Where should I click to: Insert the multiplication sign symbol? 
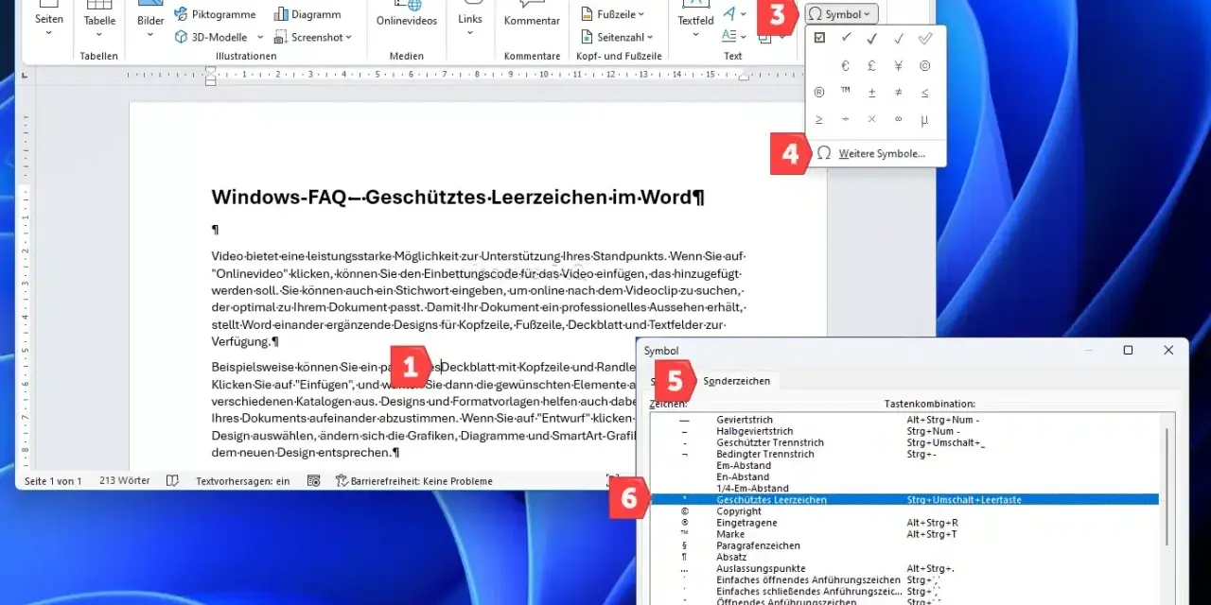(x=871, y=119)
